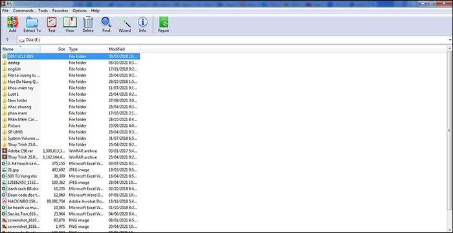Select the Phần Mềm Cài folder row
Screen dimensions: 453x233
click(71, 119)
